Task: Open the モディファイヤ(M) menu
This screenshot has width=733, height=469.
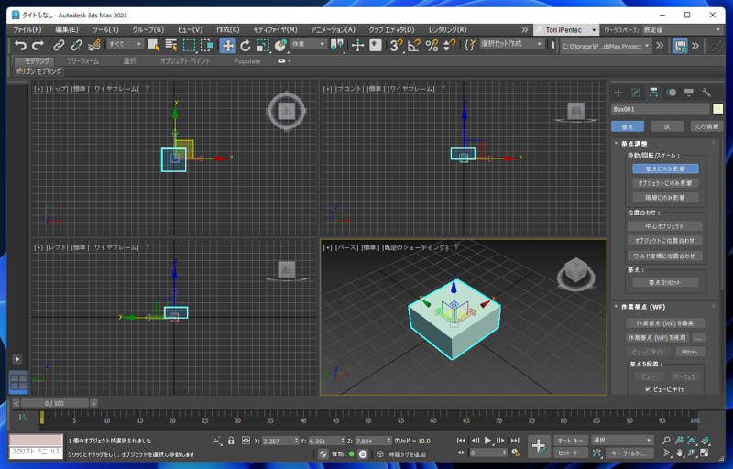Action: (x=275, y=29)
